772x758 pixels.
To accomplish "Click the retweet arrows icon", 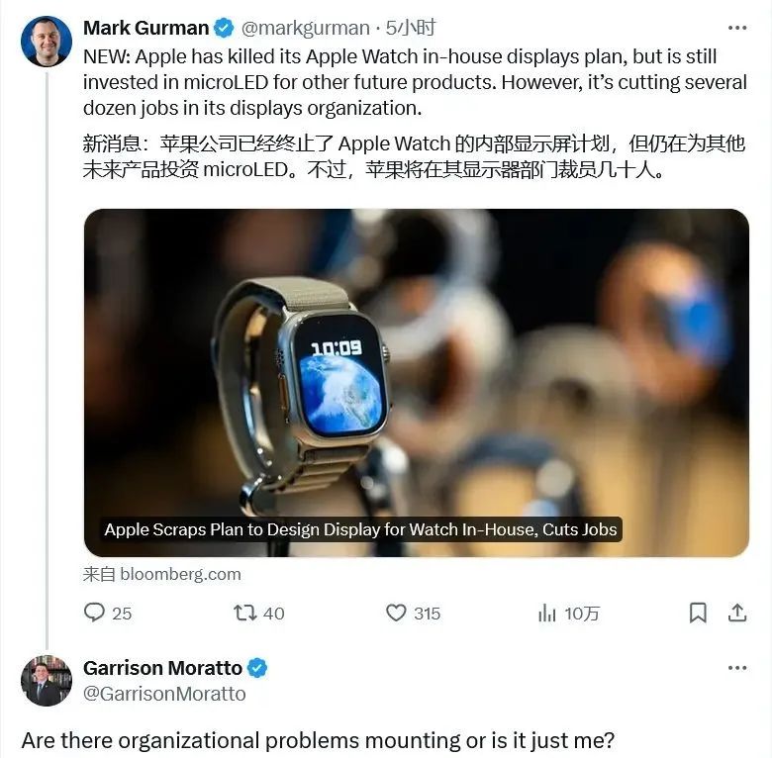I will [x=244, y=613].
